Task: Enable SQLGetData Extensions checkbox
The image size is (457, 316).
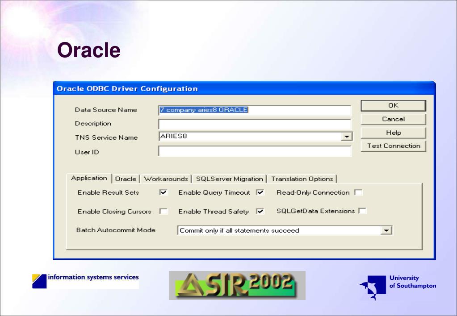Action: coord(362,211)
